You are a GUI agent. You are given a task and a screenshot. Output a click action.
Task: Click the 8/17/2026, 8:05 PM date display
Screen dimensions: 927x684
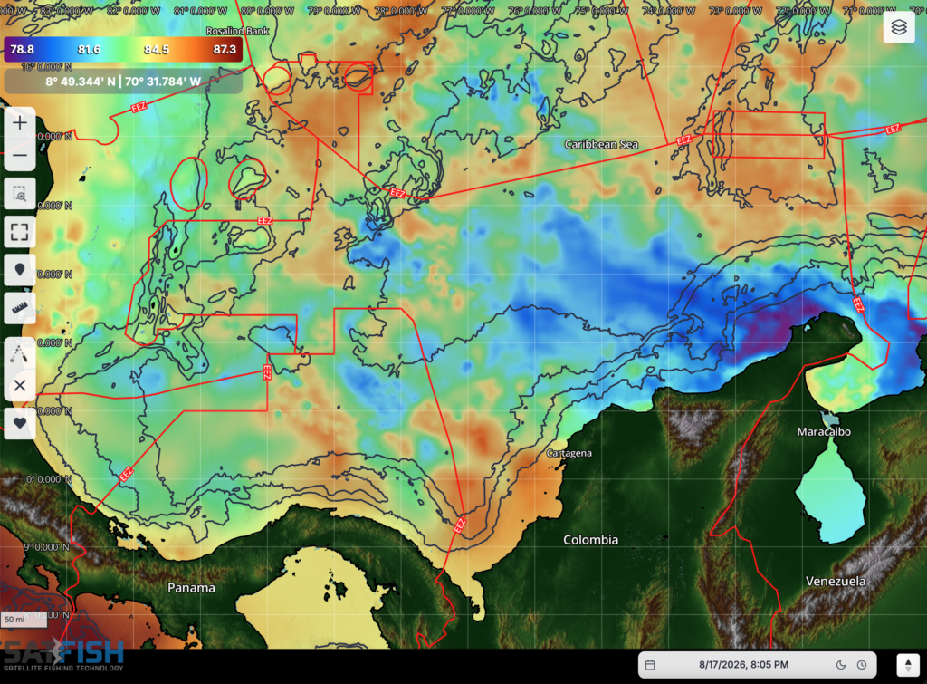pyautogui.click(x=743, y=665)
